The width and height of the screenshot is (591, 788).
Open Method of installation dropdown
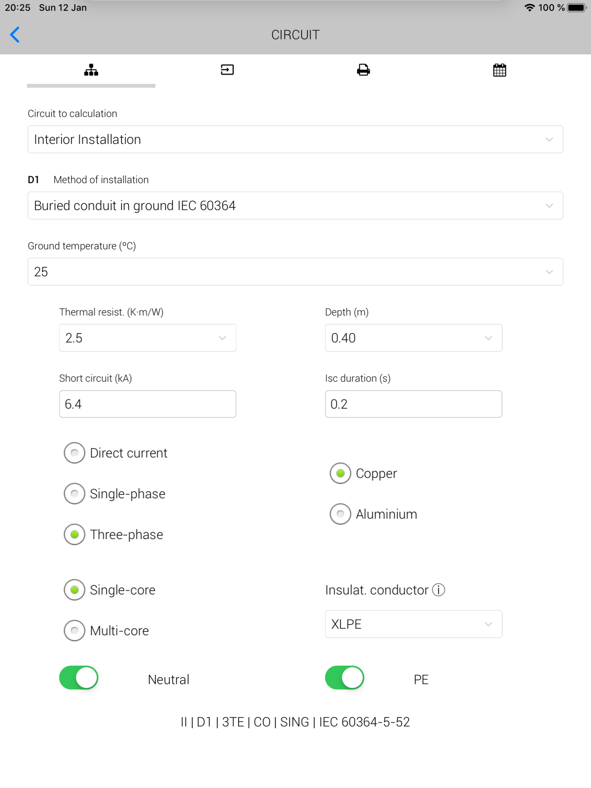[x=295, y=206]
